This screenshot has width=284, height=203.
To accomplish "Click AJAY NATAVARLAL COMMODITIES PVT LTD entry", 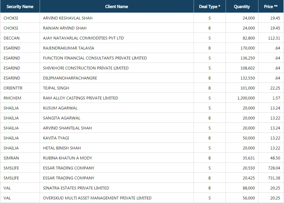I will (83, 38).
